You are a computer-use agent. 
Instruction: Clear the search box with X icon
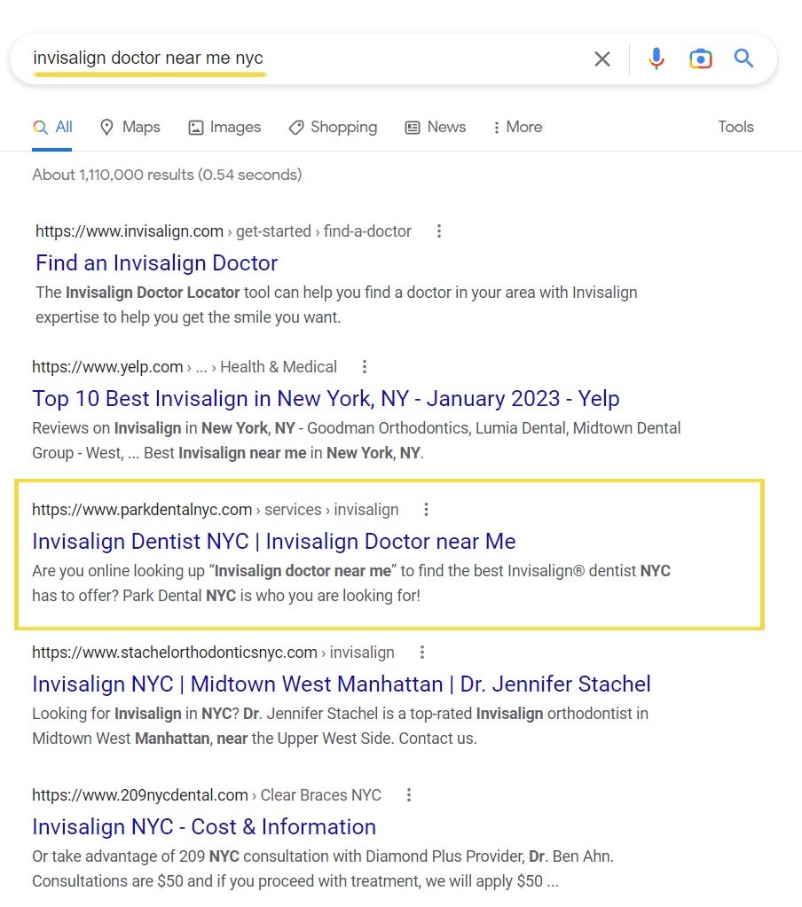(x=601, y=59)
